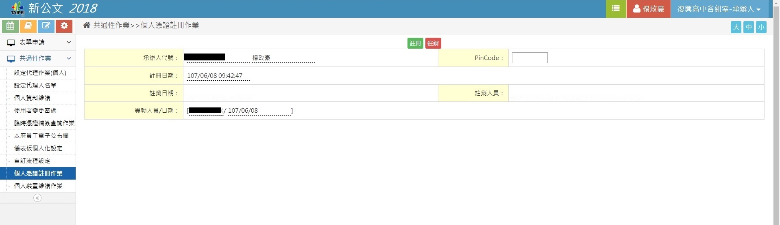Open 儀表板個人化設定

point(38,148)
